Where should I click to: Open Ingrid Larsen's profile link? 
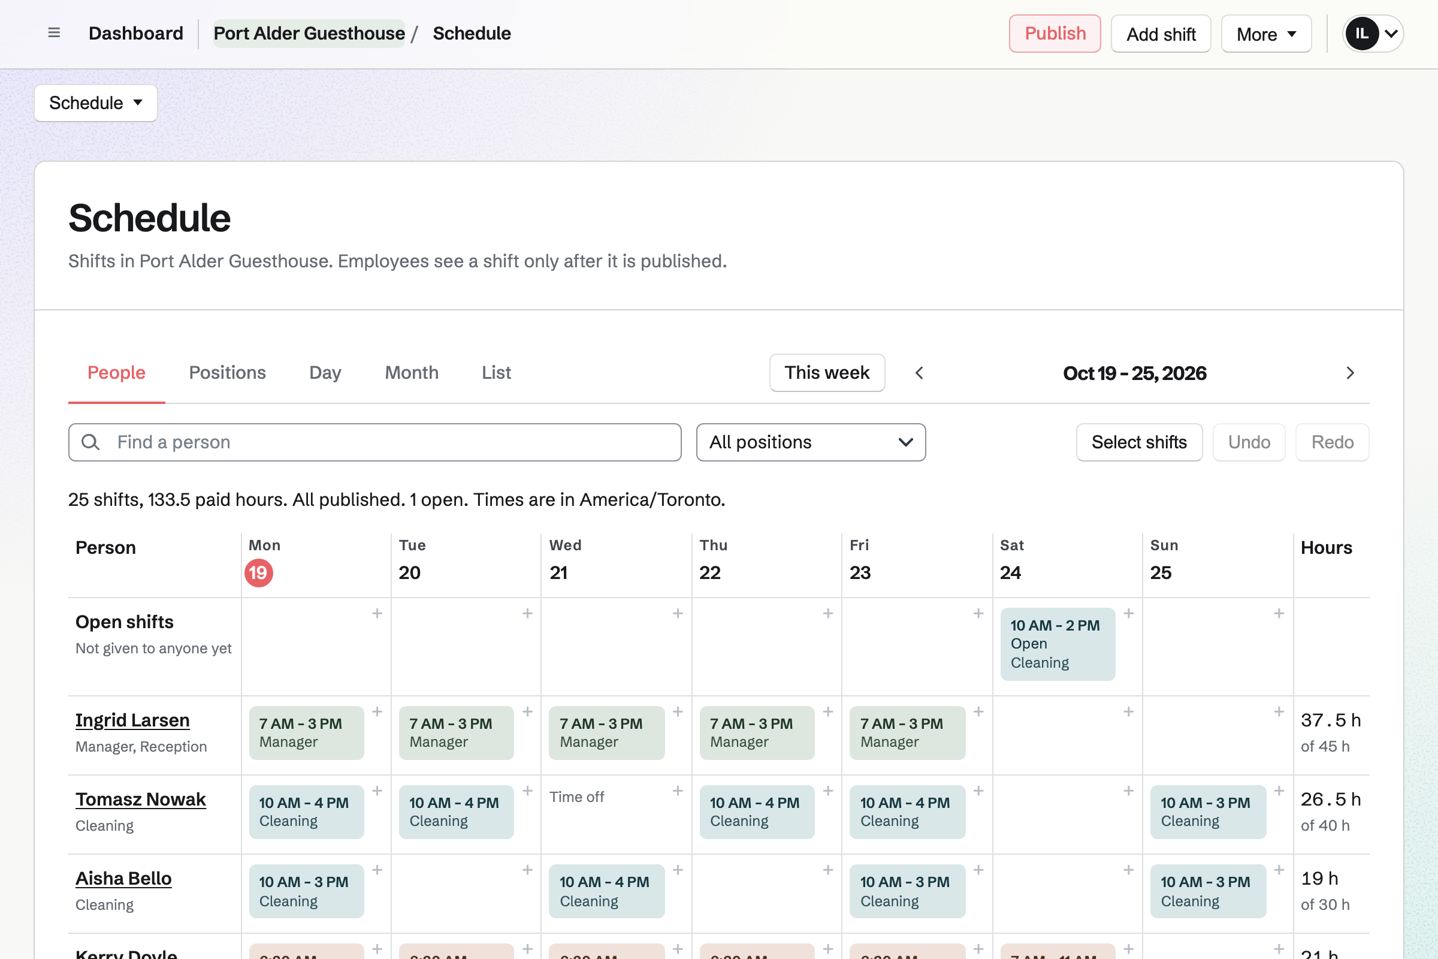[132, 720]
